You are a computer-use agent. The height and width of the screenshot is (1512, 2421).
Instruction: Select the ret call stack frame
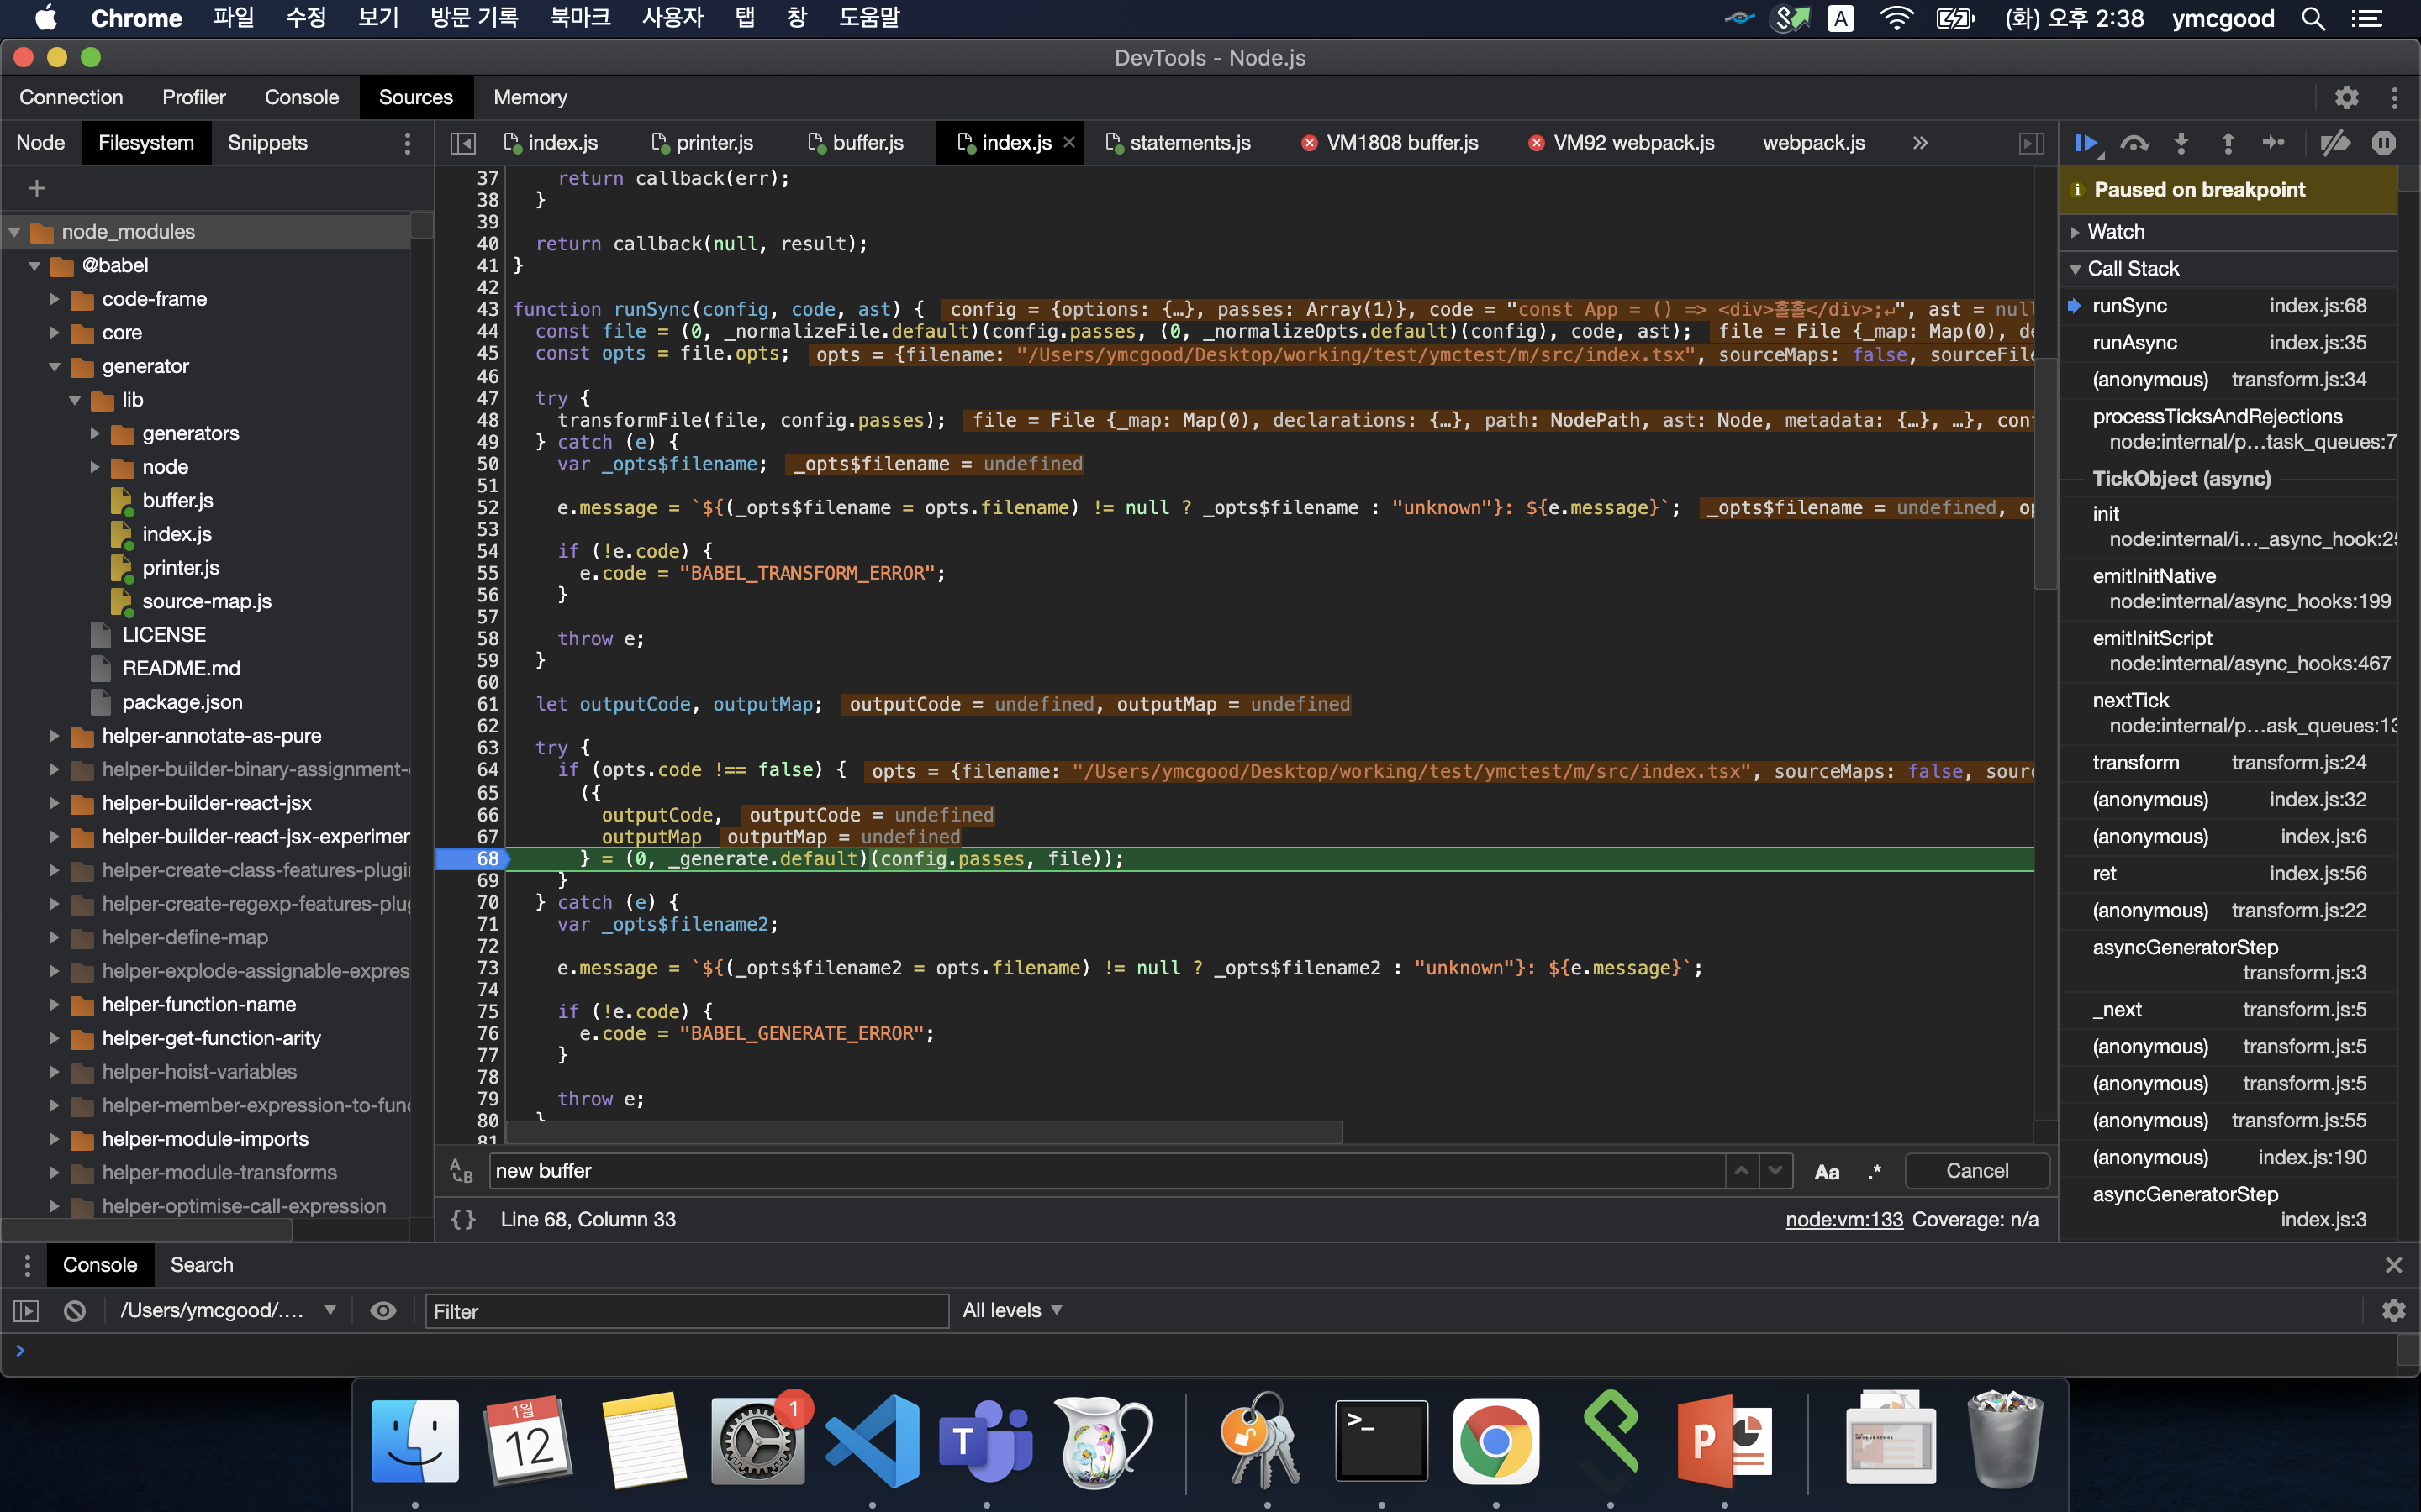click(2230, 874)
